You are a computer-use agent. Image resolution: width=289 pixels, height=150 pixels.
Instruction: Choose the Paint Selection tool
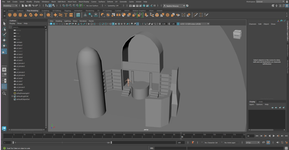coord(4,35)
